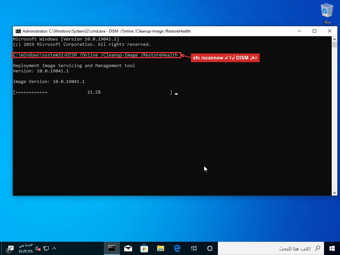Open the Action Center notifications icon
Viewport: 340px width, 255px height.
point(10,249)
